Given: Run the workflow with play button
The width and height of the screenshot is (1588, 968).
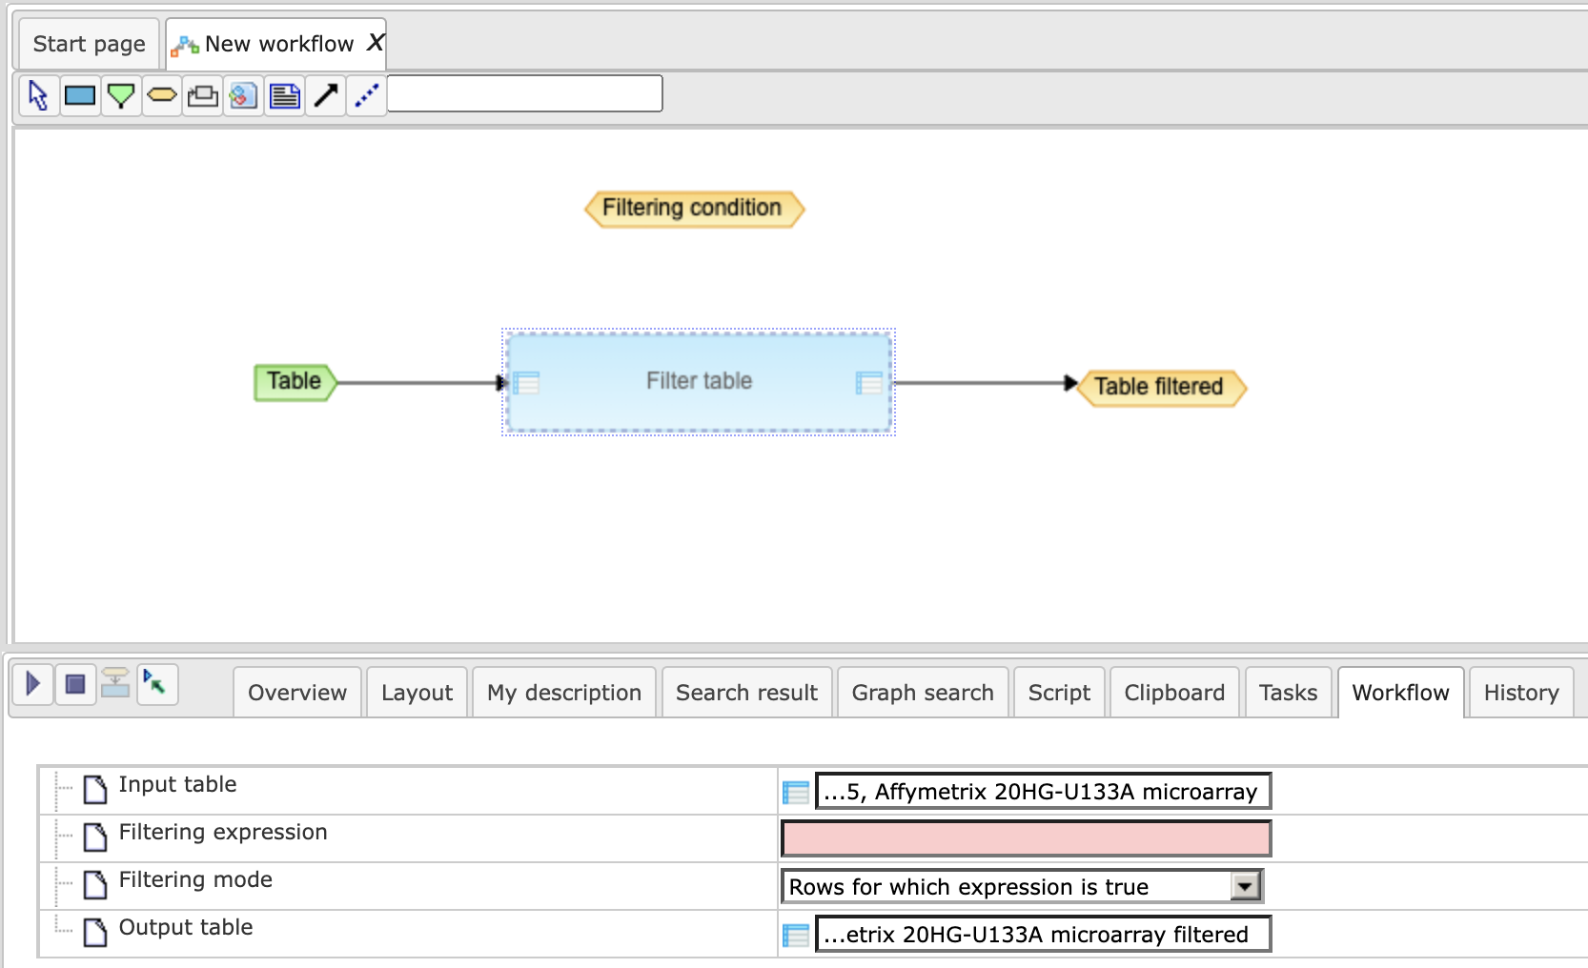Looking at the screenshot, I should [32, 684].
